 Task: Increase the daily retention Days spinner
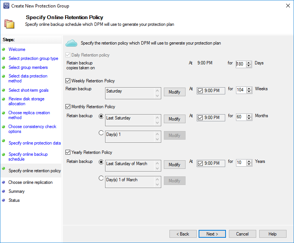(249, 63)
